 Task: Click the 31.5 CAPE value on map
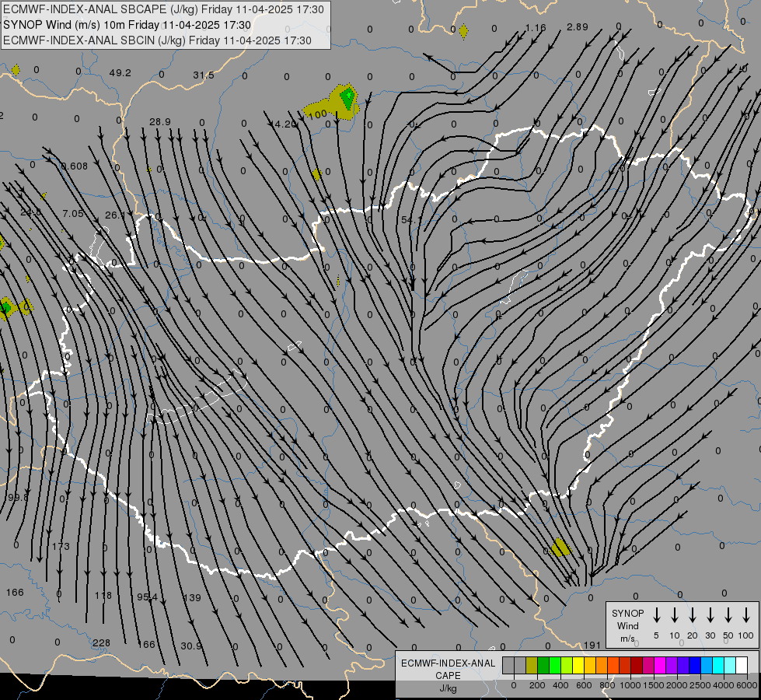[x=204, y=75]
